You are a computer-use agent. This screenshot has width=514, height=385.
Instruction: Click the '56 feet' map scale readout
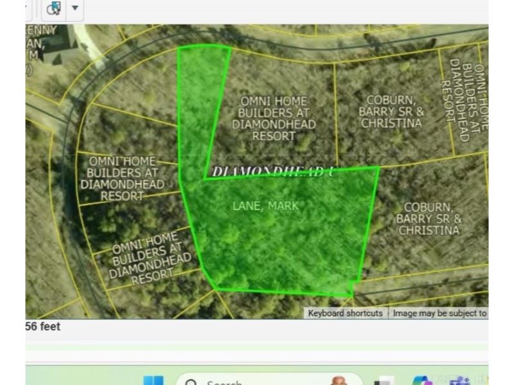42,327
